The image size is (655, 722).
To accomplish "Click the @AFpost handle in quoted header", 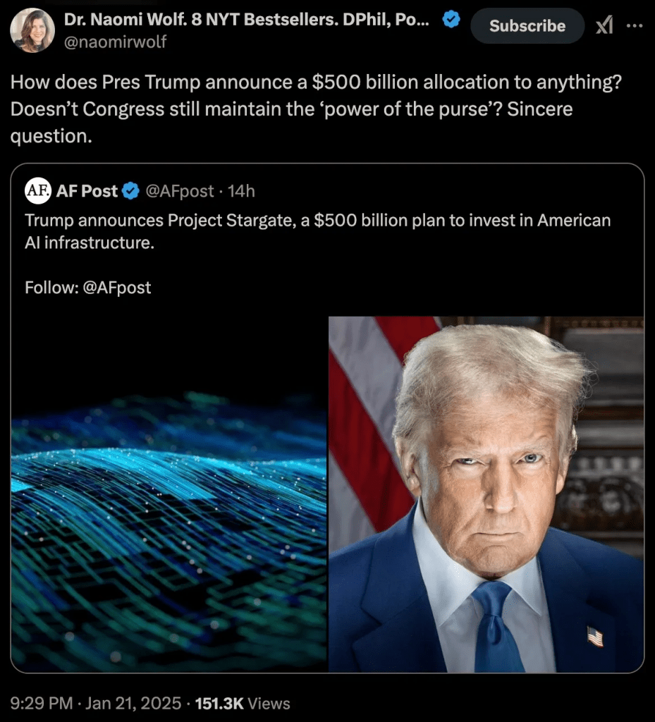I will click(x=180, y=190).
